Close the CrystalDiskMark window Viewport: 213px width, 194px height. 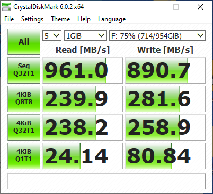200,7
